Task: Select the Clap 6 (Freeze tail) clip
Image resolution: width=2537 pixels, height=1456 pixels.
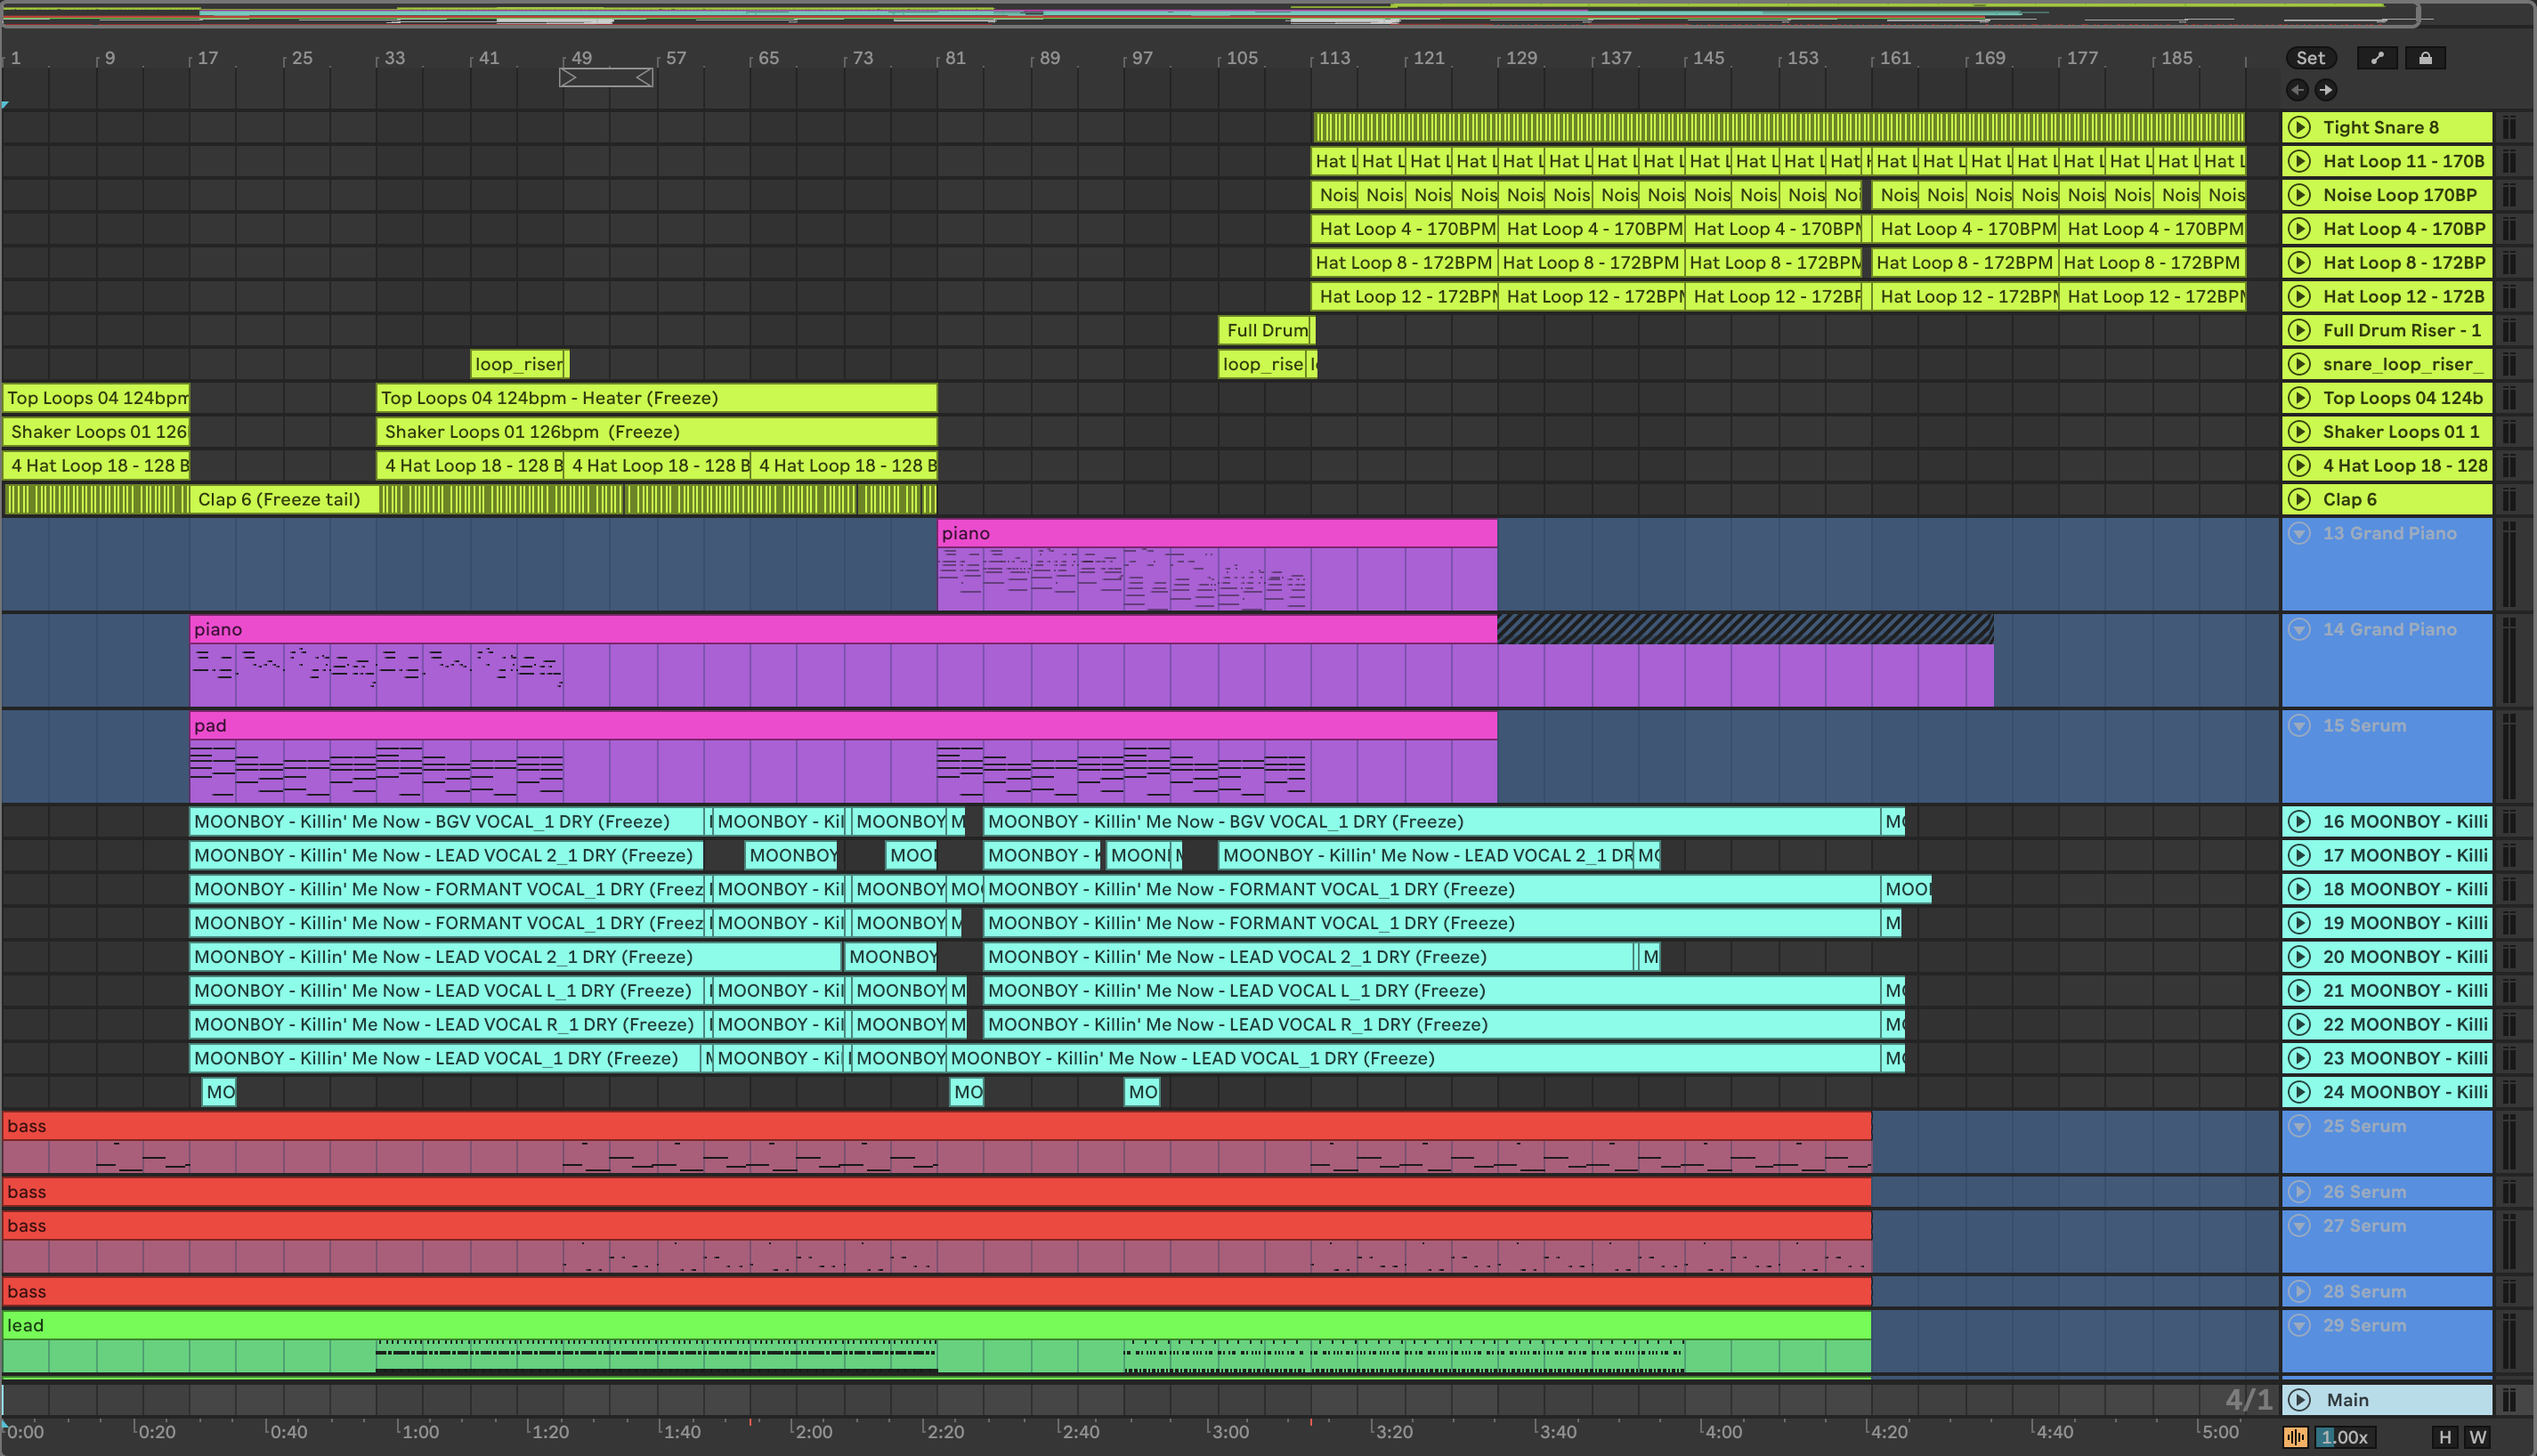Action: pyautogui.click(x=283, y=499)
